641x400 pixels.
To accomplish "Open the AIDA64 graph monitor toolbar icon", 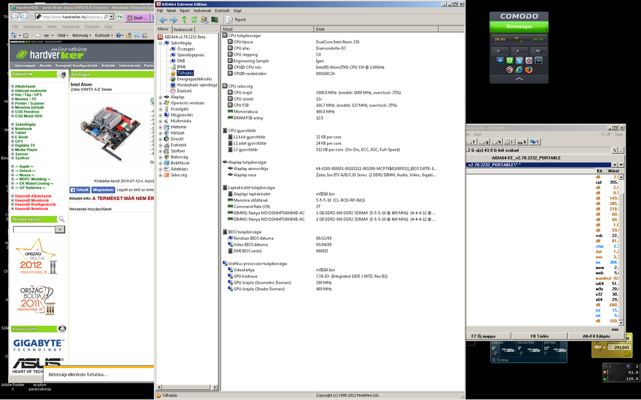I will tap(215, 19).
